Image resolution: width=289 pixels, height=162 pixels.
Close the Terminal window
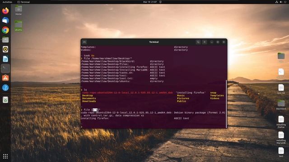tap(224, 42)
